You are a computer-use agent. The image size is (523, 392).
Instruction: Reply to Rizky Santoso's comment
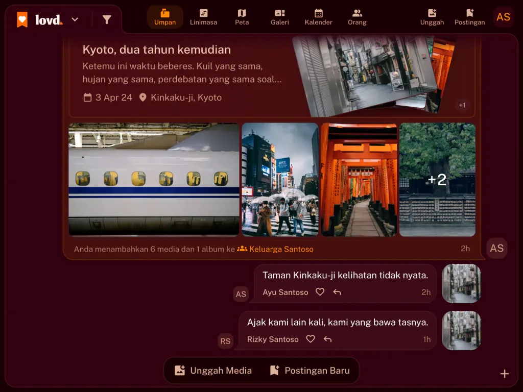click(x=328, y=339)
